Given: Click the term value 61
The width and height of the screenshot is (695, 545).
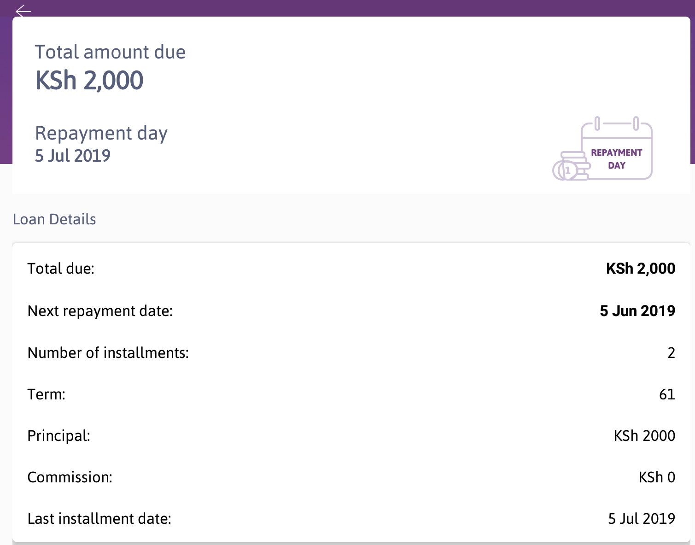Looking at the screenshot, I should pyautogui.click(x=667, y=394).
